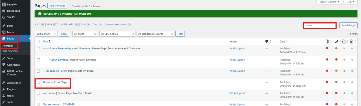Click the Date column header
Screen dimensions: 361x106
click(282, 42)
